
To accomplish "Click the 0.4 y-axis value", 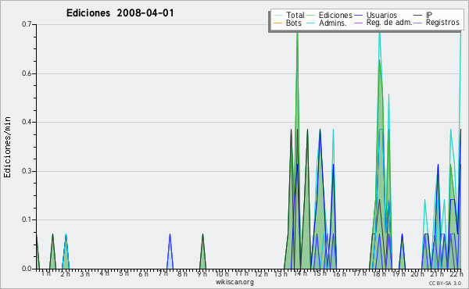I will [x=27, y=122].
